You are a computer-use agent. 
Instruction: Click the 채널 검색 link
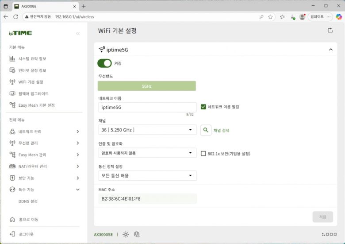point(221,130)
